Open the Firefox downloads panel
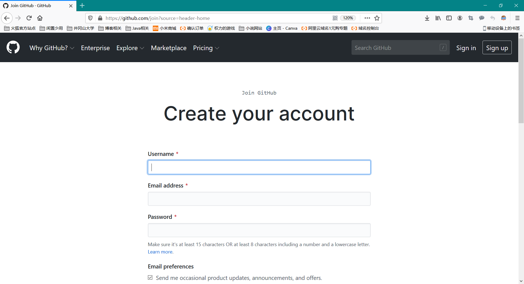The height and width of the screenshot is (284, 524). (x=427, y=18)
